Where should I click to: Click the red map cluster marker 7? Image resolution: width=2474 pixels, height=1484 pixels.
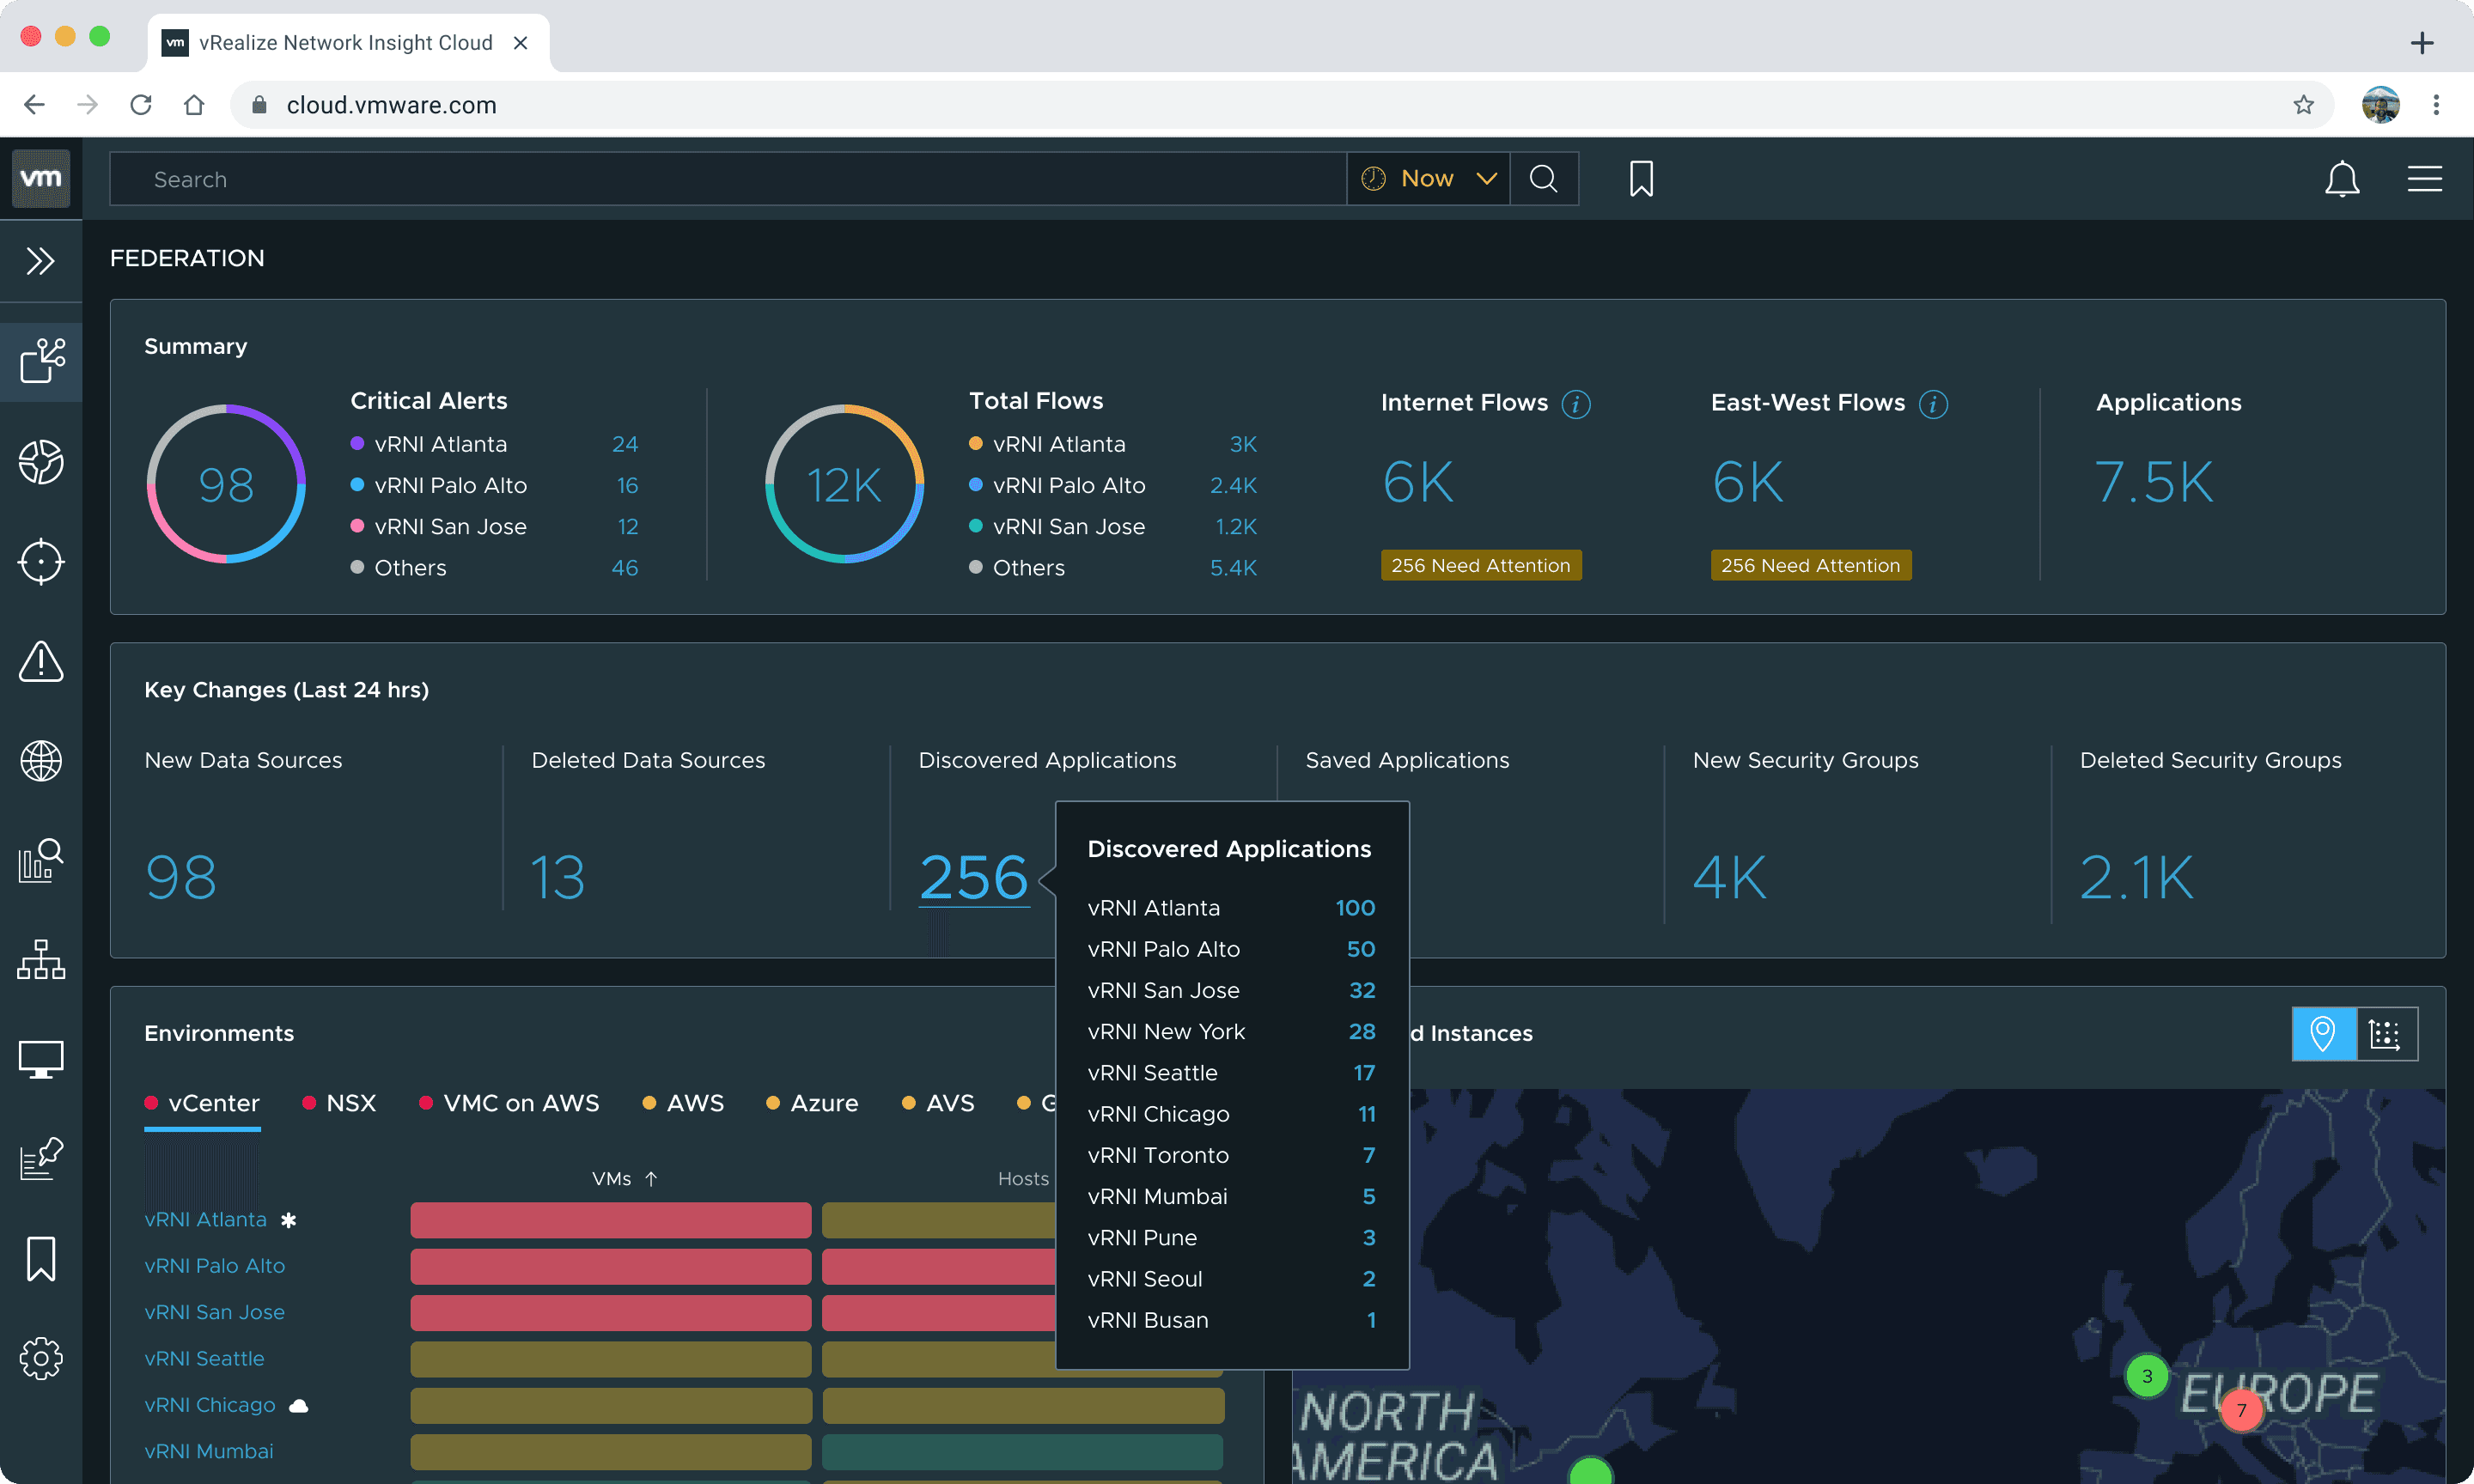point(2241,1410)
